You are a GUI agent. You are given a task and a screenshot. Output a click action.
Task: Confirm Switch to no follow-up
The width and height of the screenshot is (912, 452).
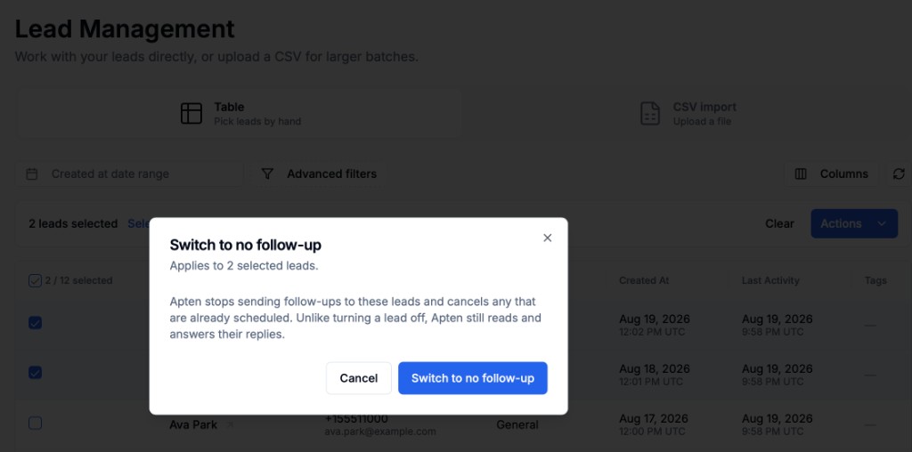click(x=472, y=378)
